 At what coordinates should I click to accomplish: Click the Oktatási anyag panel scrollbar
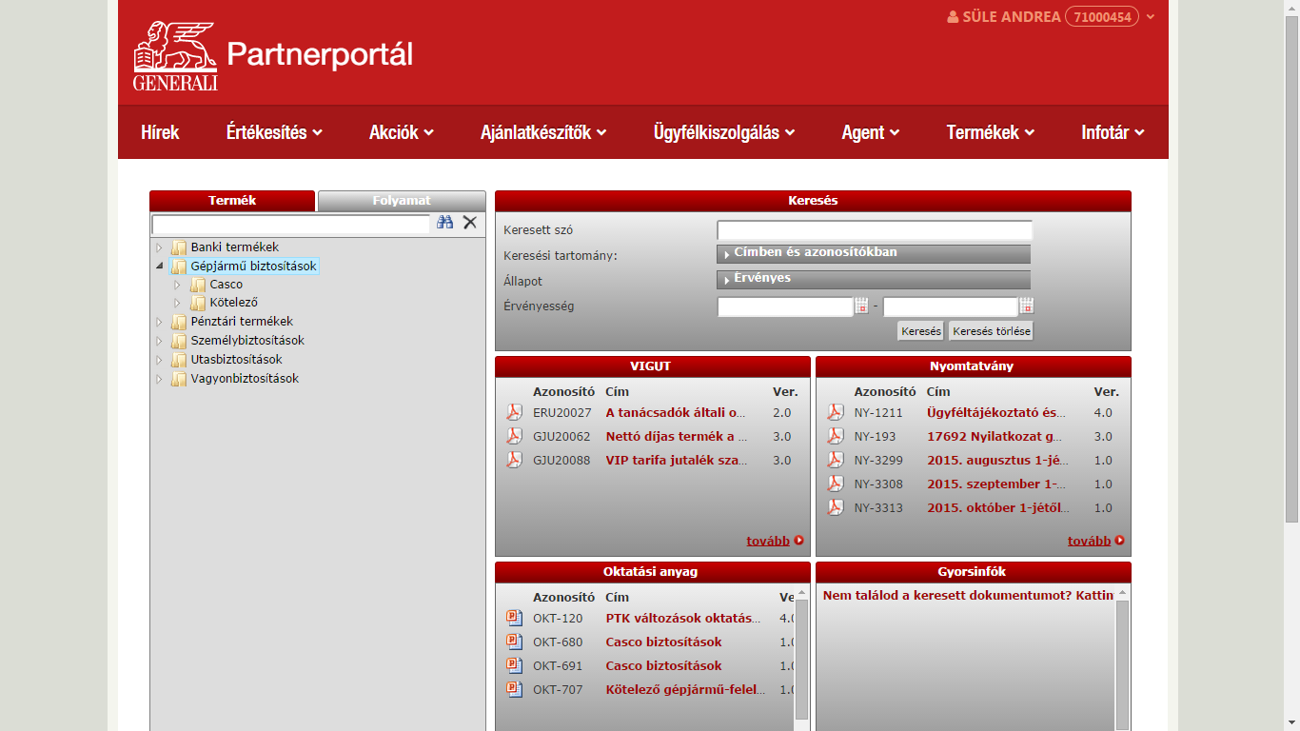click(801, 659)
